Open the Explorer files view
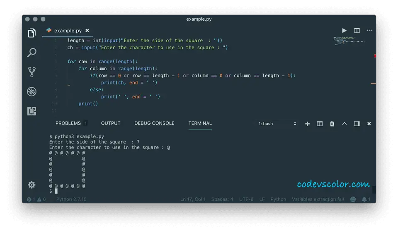 click(32, 33)
